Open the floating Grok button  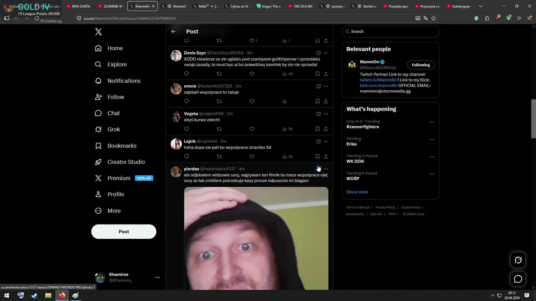click(x=518, y=260)
